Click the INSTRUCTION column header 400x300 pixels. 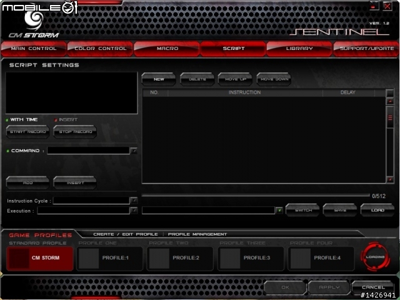pos(245,92)
